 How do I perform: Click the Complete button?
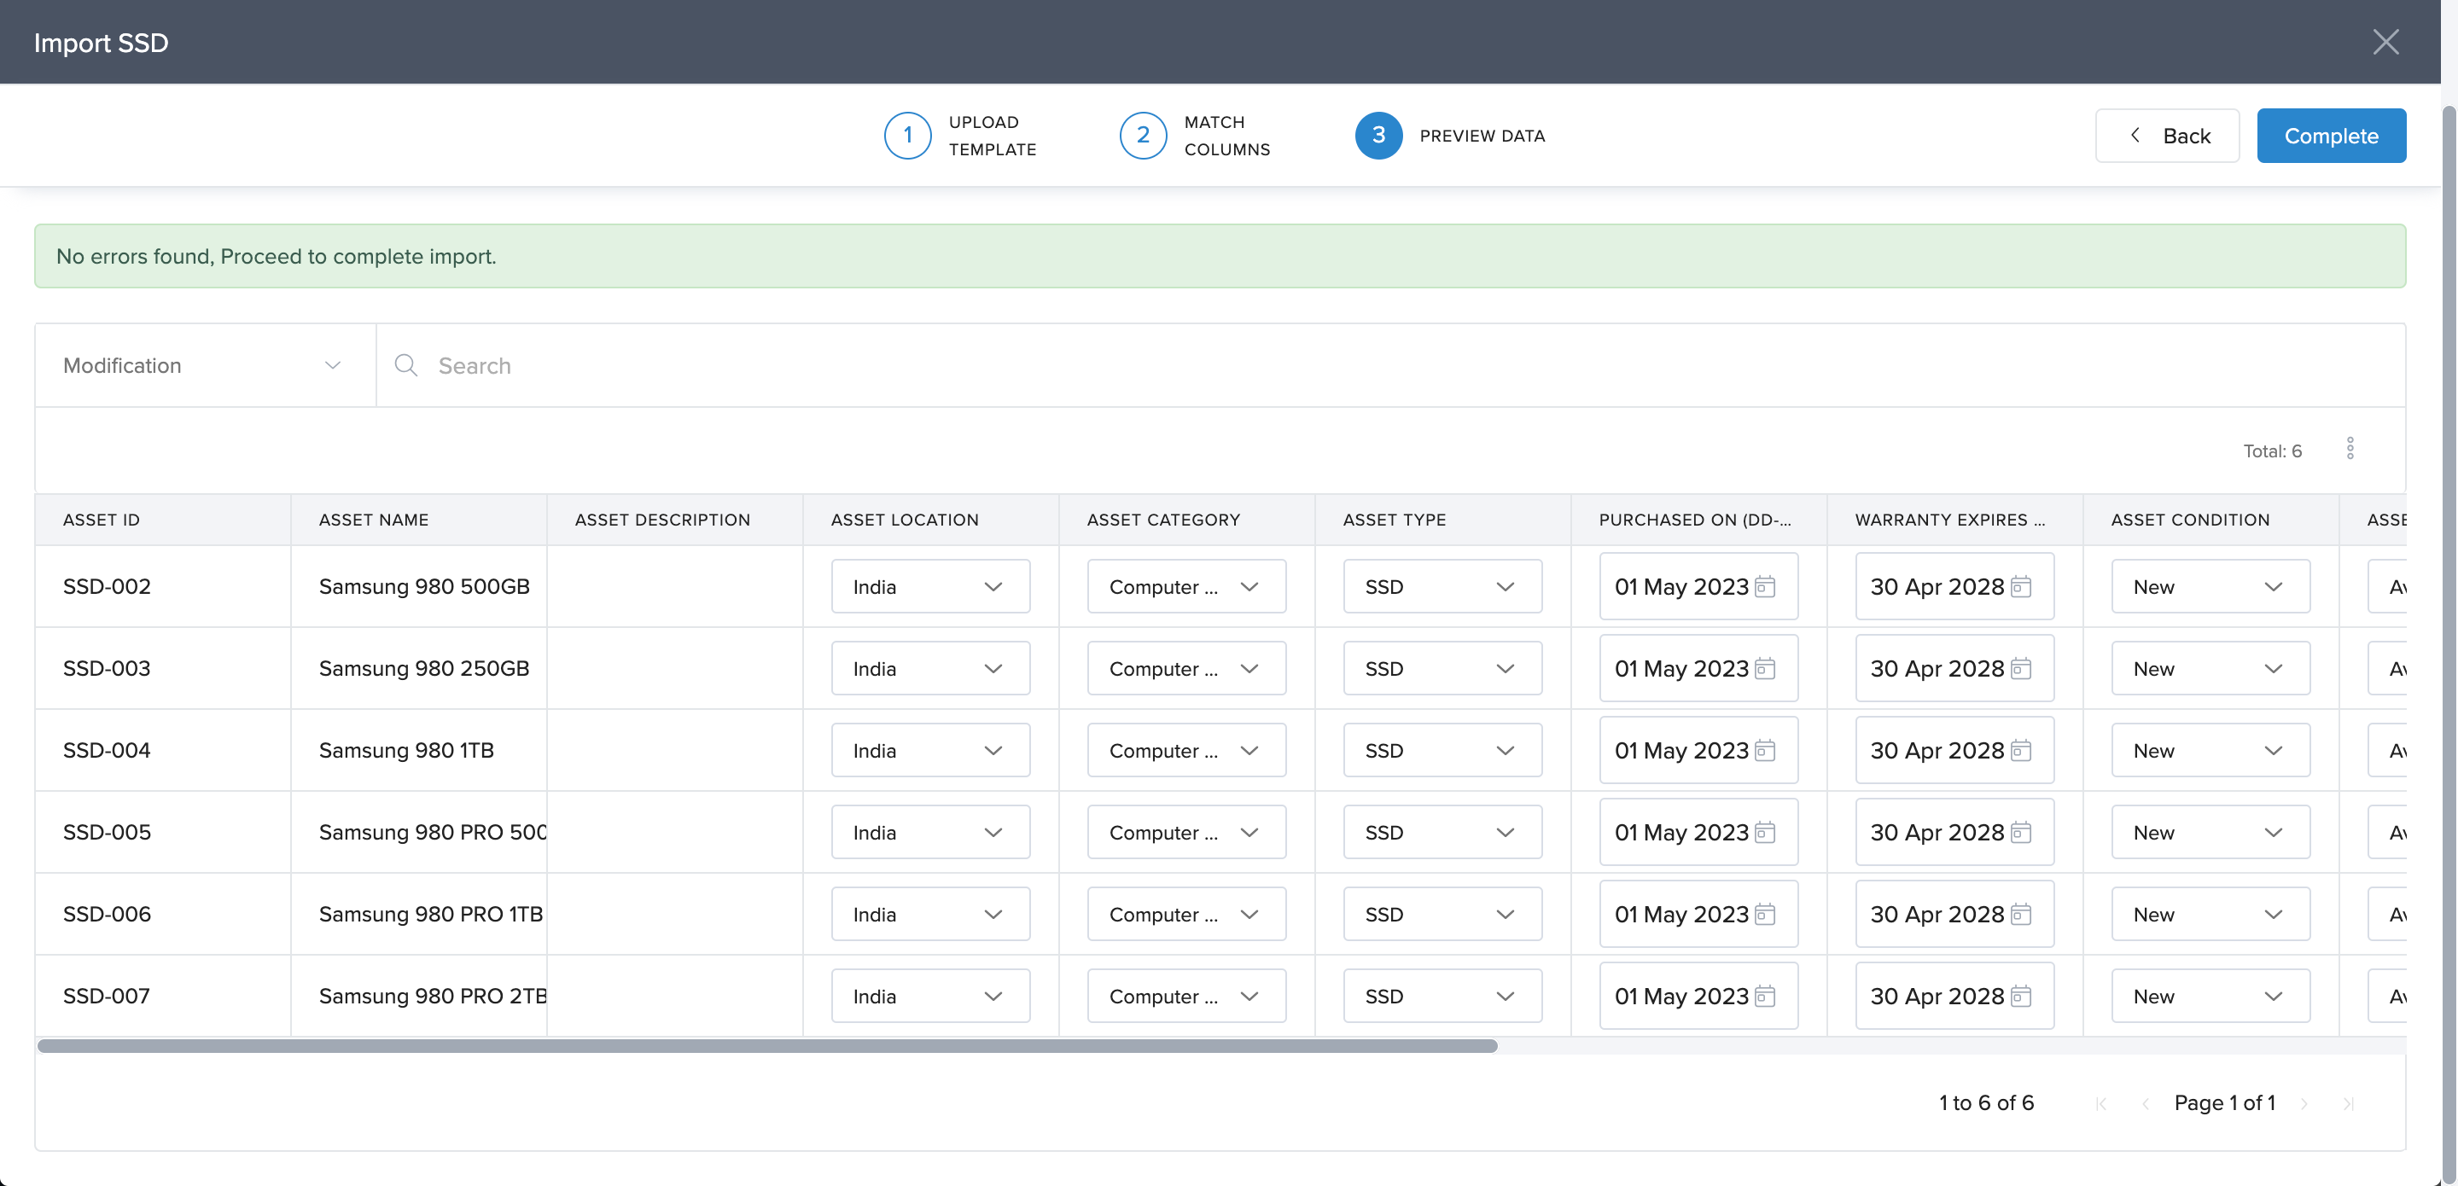[2330, 136]
